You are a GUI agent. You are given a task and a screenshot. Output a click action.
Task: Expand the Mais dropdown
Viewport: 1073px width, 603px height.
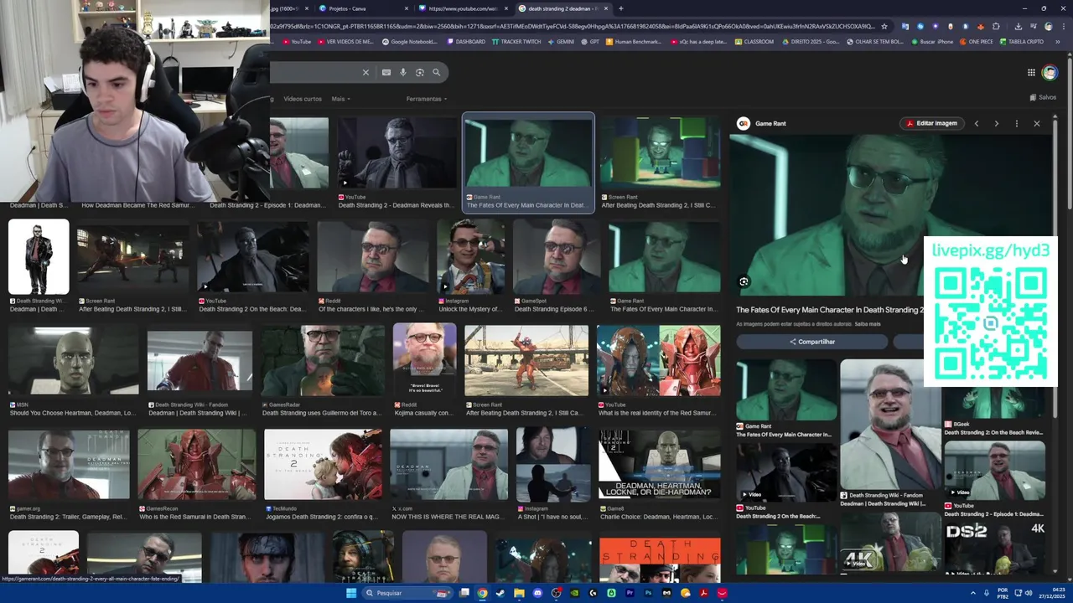(340, 99)
